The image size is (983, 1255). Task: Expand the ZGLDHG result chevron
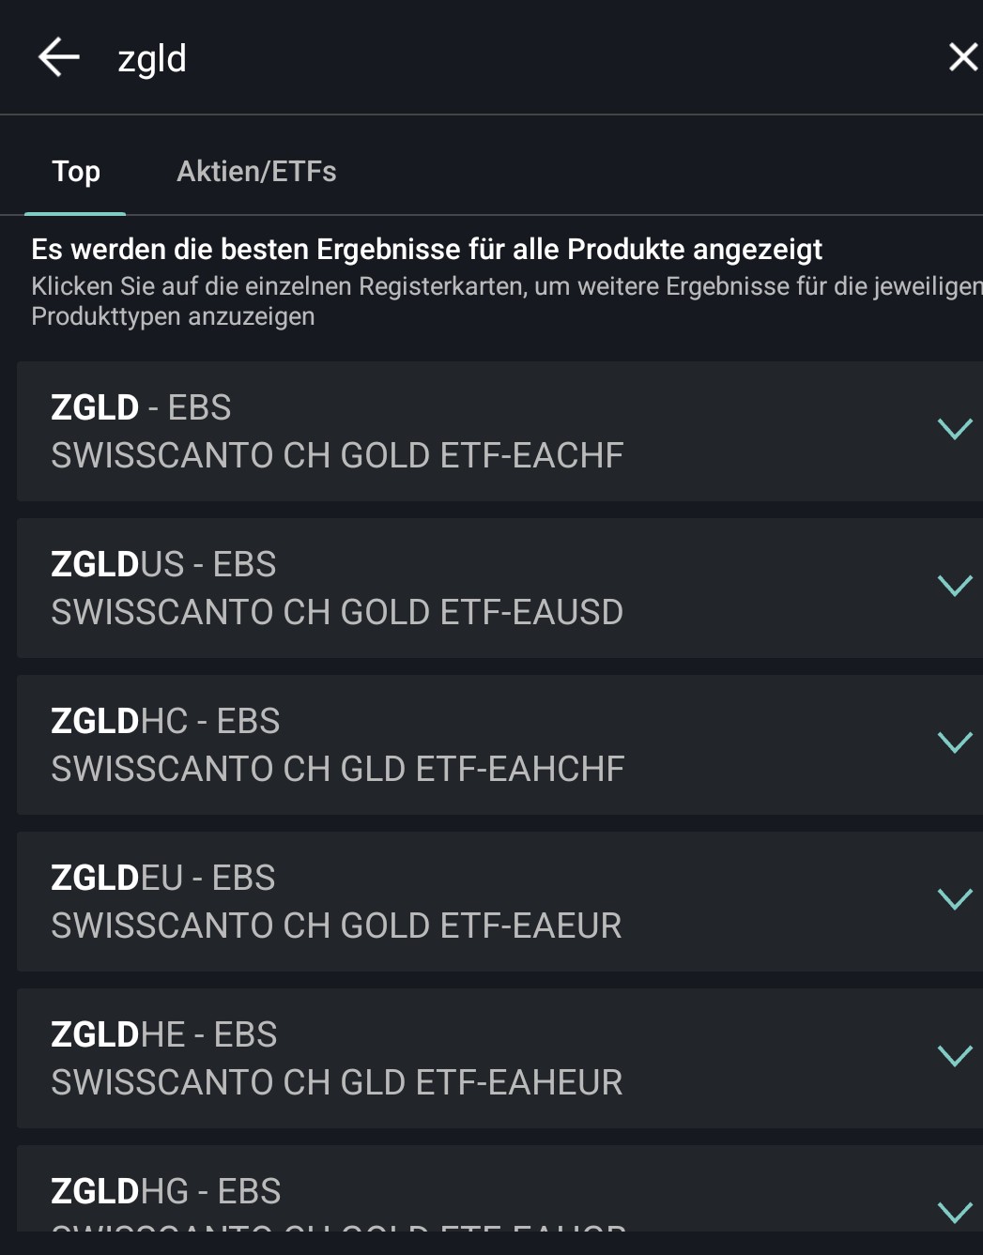954,1211
